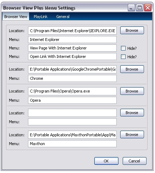
Task: Browse for the Internet Explorer location
Action: coord(132,30)
